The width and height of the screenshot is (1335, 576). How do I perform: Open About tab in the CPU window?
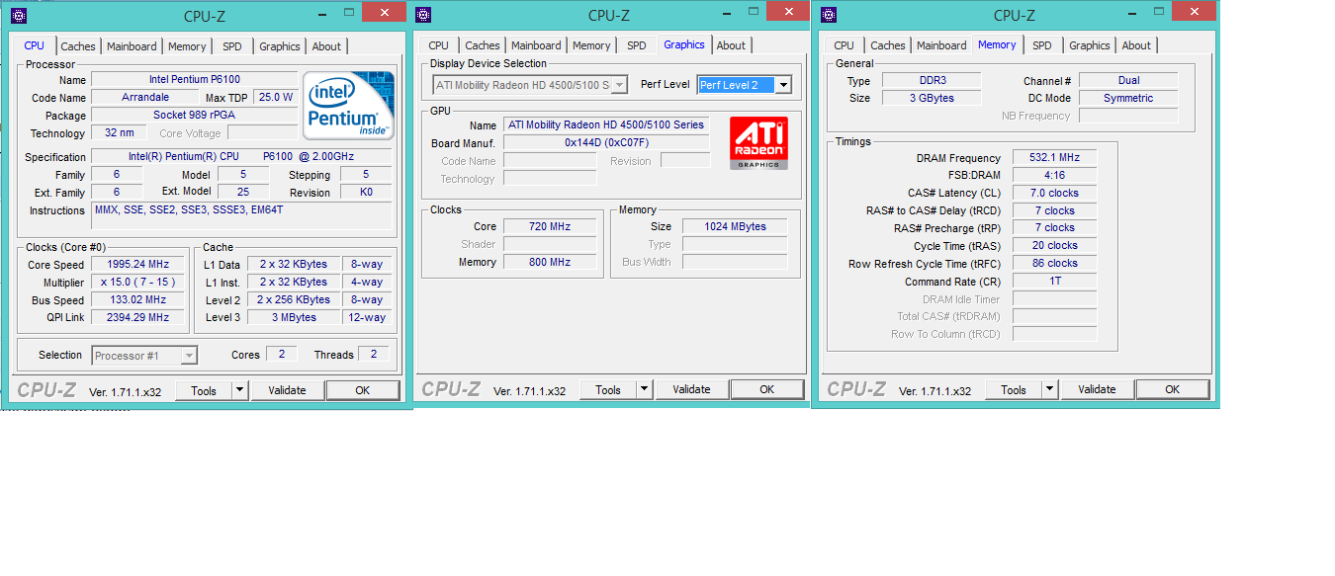tap(326, 46)
